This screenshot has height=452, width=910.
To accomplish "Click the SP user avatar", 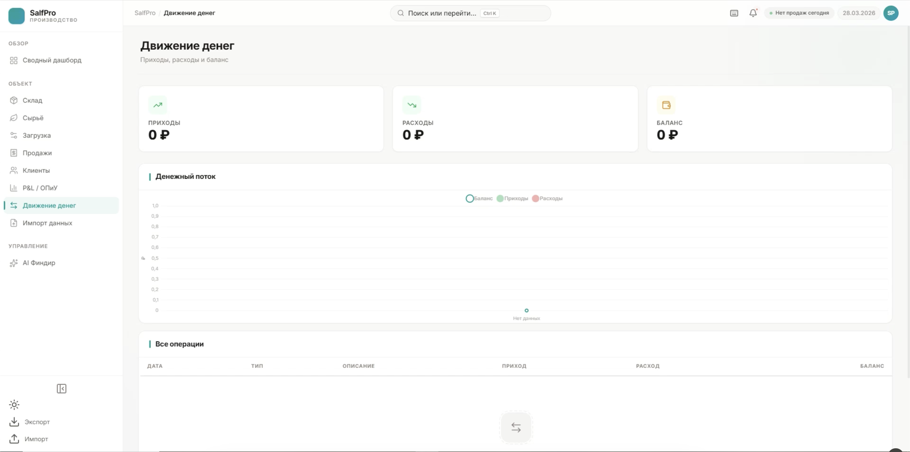I will [890, 13].
